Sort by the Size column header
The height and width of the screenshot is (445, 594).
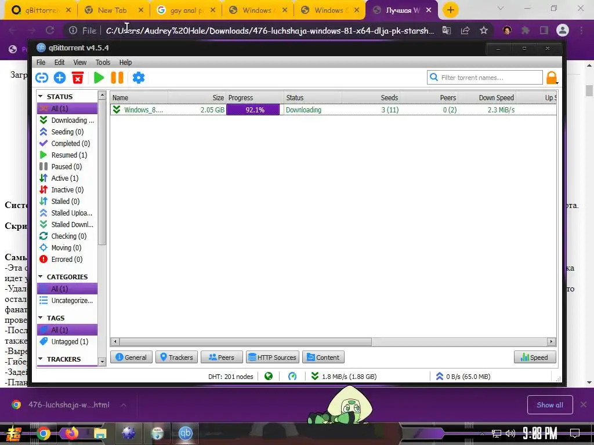coord(197,97)
